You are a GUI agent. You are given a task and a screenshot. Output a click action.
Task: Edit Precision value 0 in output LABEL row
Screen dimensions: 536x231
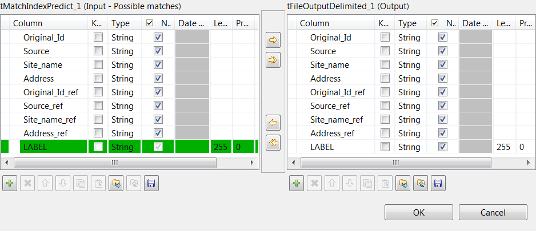pos(522,147)
